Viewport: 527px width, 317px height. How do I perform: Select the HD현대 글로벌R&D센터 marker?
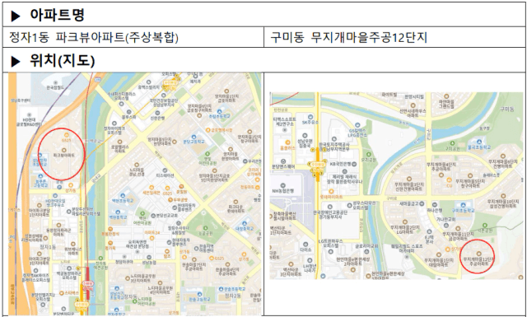pyautogui.click(x=29, y=114)
